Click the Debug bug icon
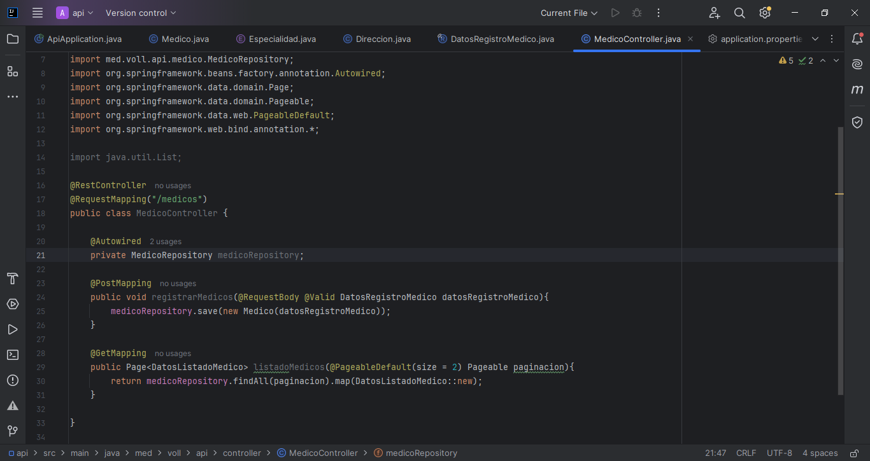Image resolution: width=870 pixels, height=461 pixels. pos(636,13)
